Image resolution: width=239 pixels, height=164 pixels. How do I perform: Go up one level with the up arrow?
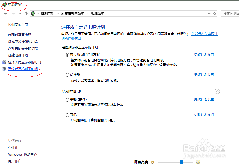coord(26,13)
